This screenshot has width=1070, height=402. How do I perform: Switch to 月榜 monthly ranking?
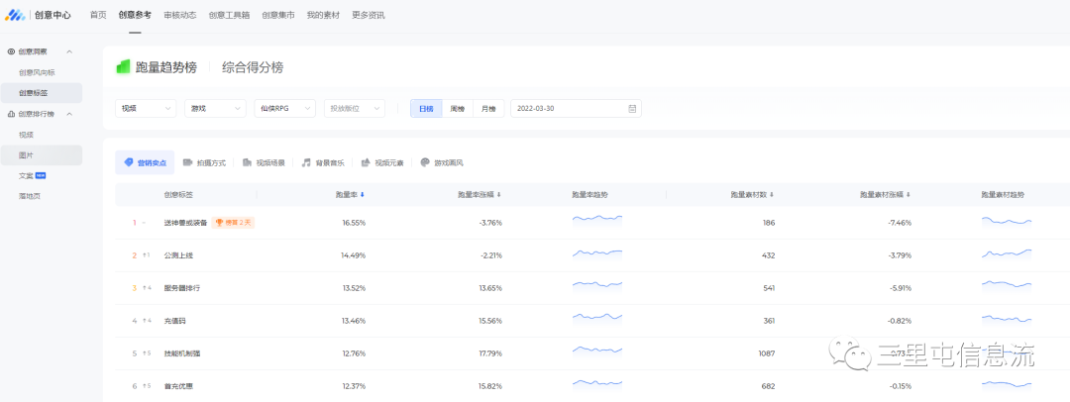pyautogui.click(x=488, y=109)
